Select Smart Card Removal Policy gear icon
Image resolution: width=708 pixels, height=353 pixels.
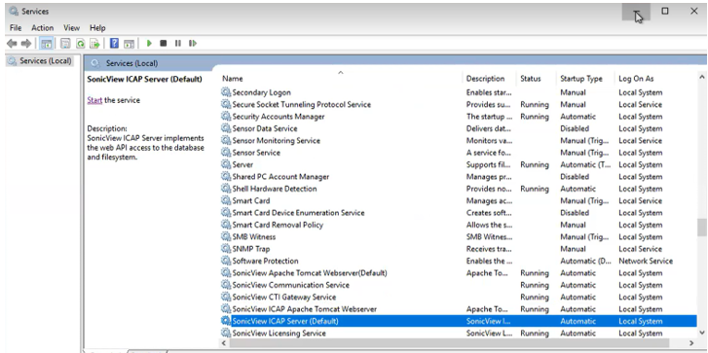click(x=225, y=225)
